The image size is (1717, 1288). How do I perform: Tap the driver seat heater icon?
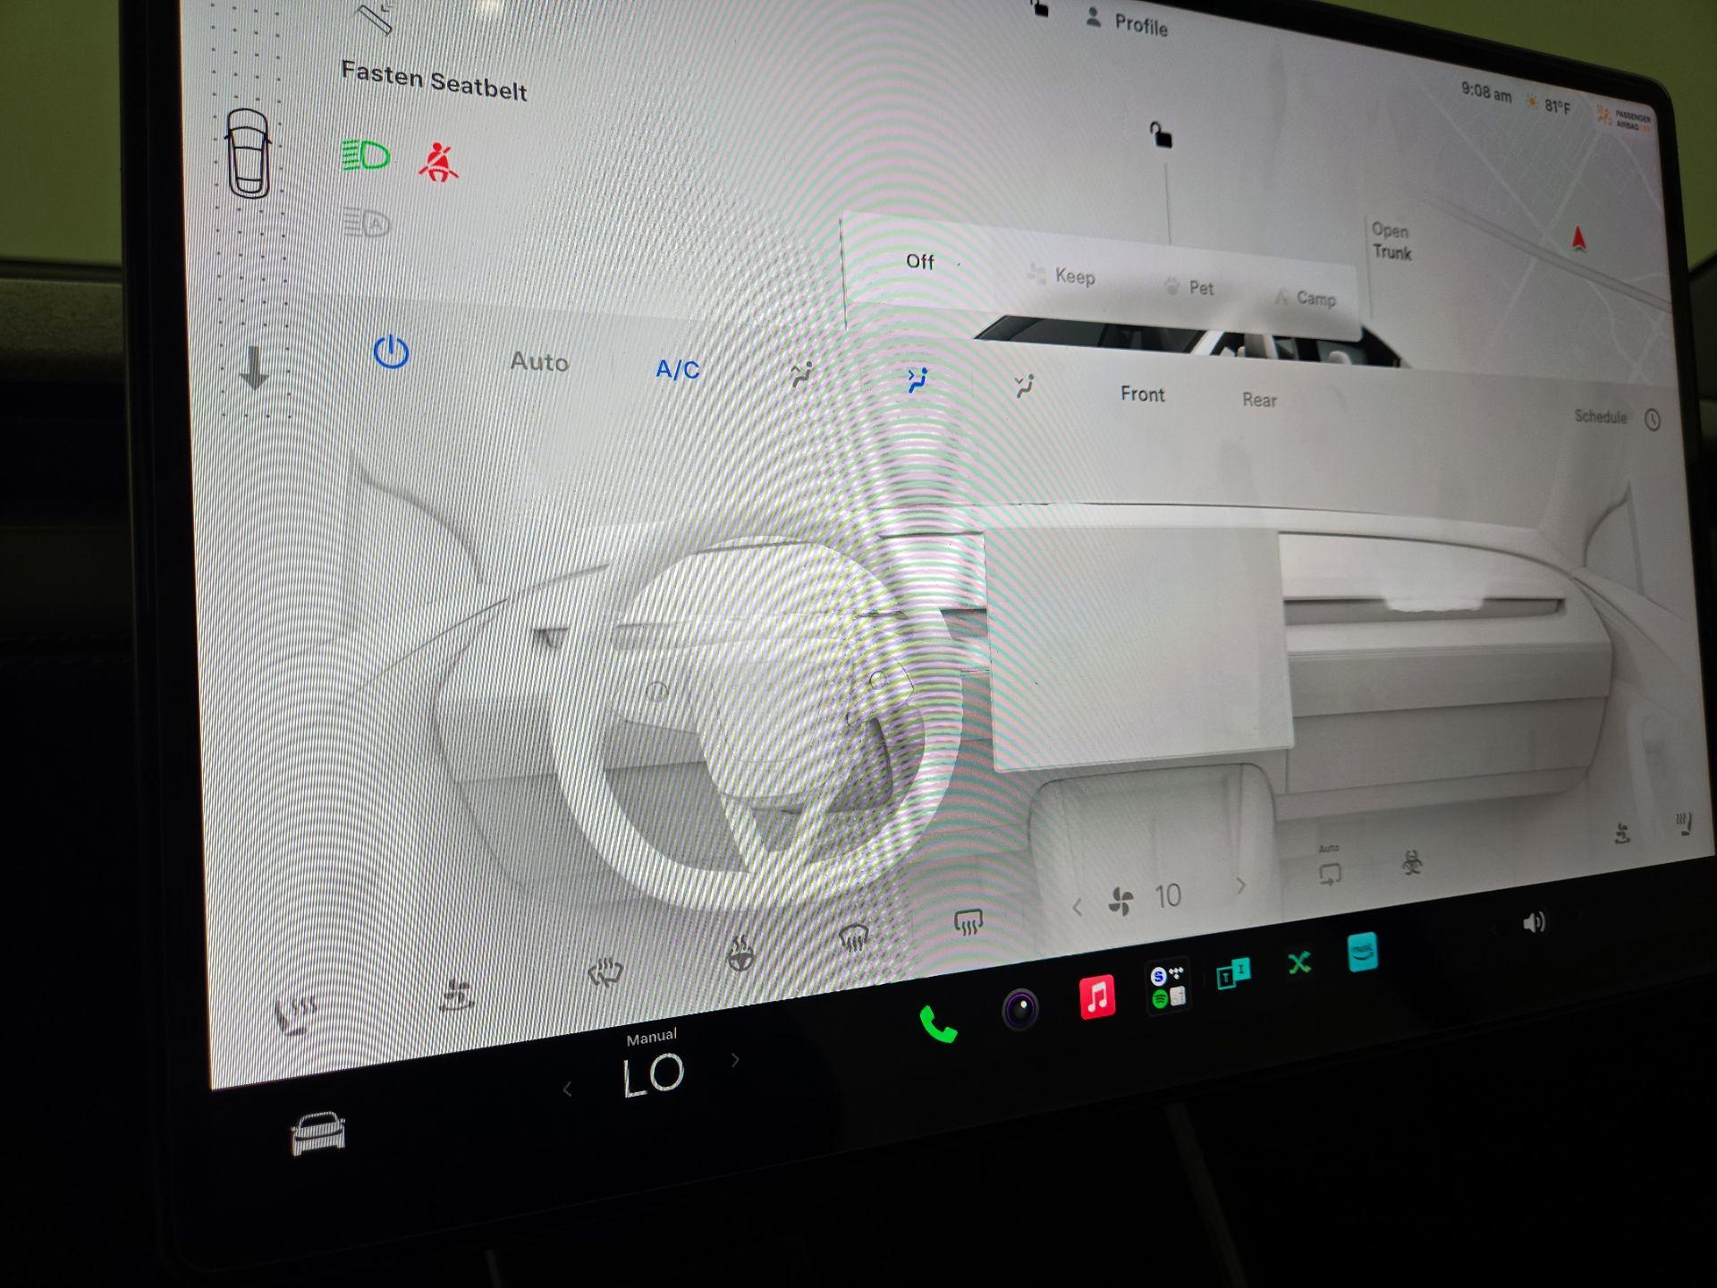click(x=296, y=1015)
